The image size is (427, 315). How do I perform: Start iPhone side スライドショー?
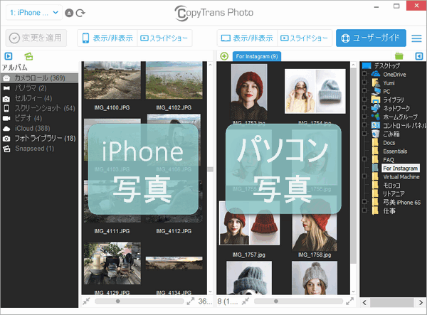tap(164, 38)
